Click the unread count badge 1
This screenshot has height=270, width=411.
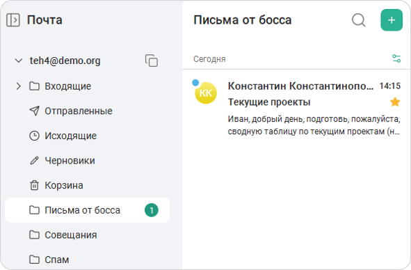(x=152, y=210)
